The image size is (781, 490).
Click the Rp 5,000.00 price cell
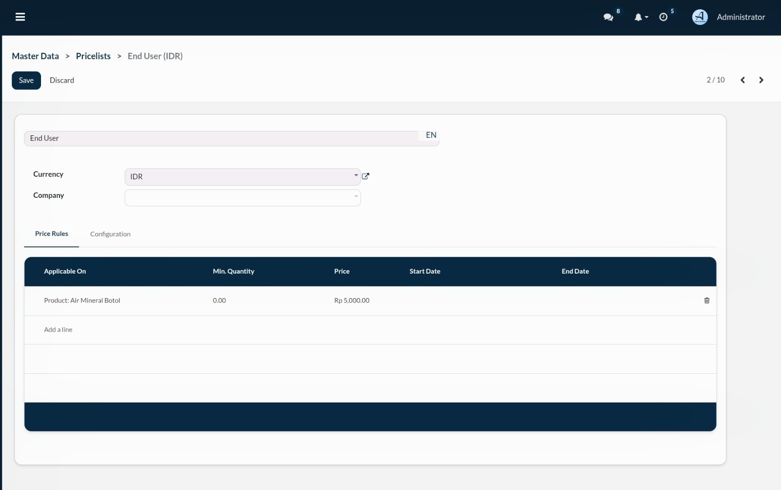[x=351, y=301]
